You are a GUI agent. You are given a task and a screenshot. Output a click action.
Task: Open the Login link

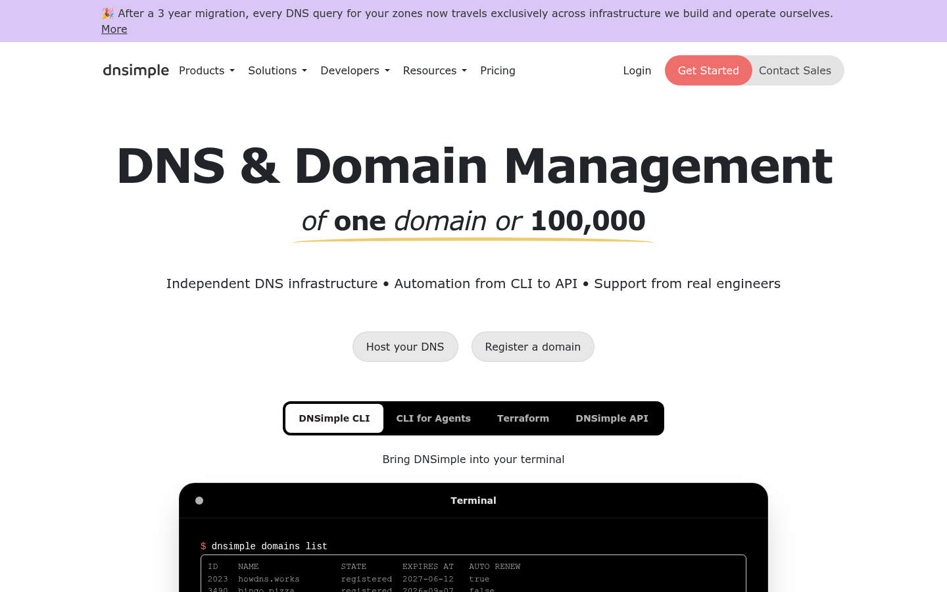[x=637, y=70]
